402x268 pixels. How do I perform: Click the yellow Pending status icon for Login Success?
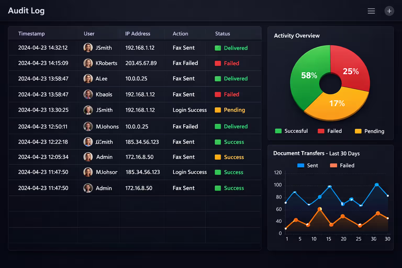[x=218, y=110]
